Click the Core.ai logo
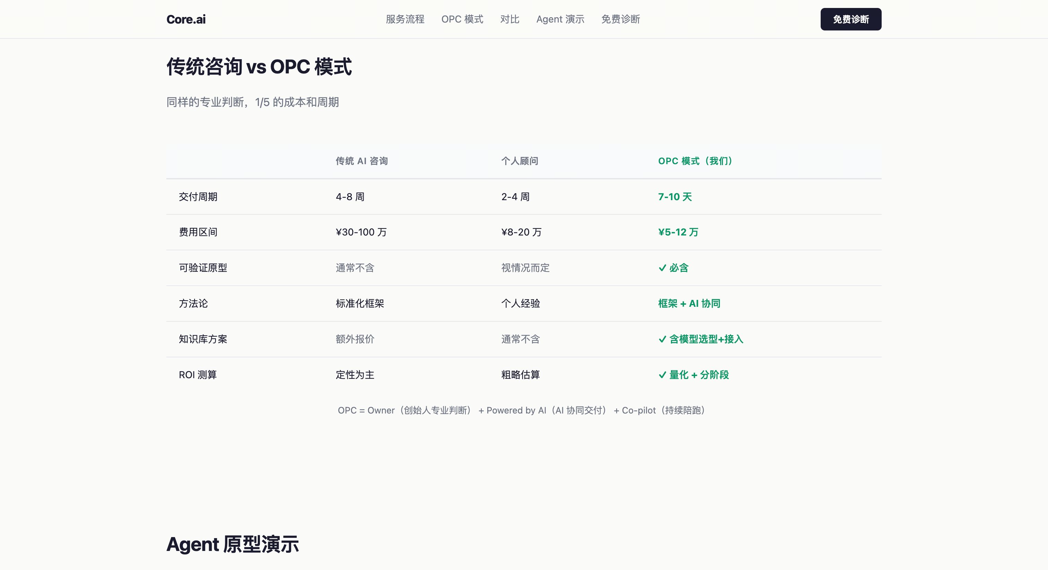Image resolution: width=1048 pixels, height=570 pixels. click(186, 19)
